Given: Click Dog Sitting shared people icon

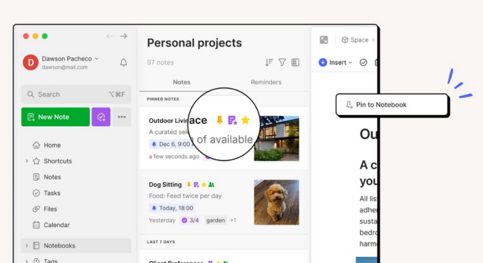Looking at the screenshot, I should point(211,185).
